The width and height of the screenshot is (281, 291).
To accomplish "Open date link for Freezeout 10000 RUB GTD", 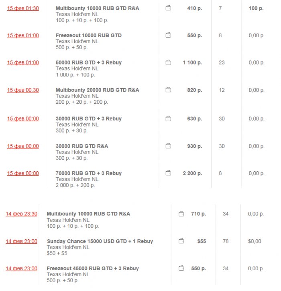I will [x=23, y=35].
